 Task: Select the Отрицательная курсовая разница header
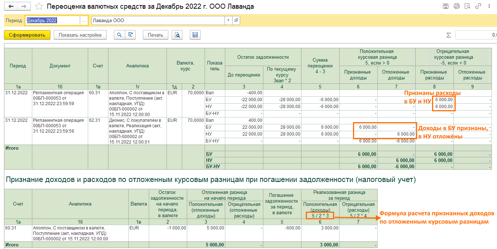(453, 57)
